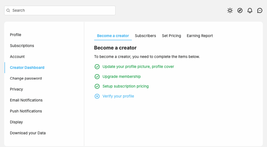
Task: Open Download your Data in sidebar
Action: coord(28,133)
